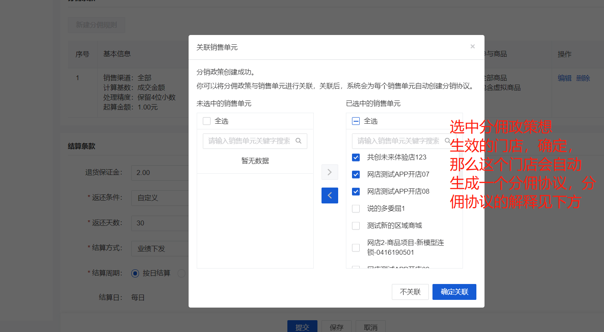The height and width of the screenshot is (332, 604).
Task: Check the 说的多委屈1 checkbox
Action: [356, 209]
